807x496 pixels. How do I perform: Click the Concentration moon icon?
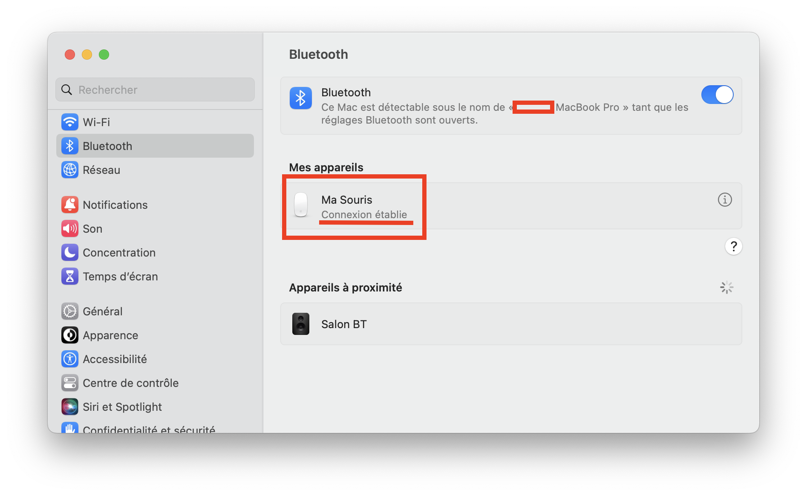coord(70,253)
